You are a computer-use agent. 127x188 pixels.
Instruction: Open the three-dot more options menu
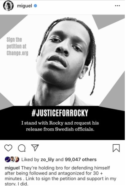pyautogui.click(x=117, y=6)
